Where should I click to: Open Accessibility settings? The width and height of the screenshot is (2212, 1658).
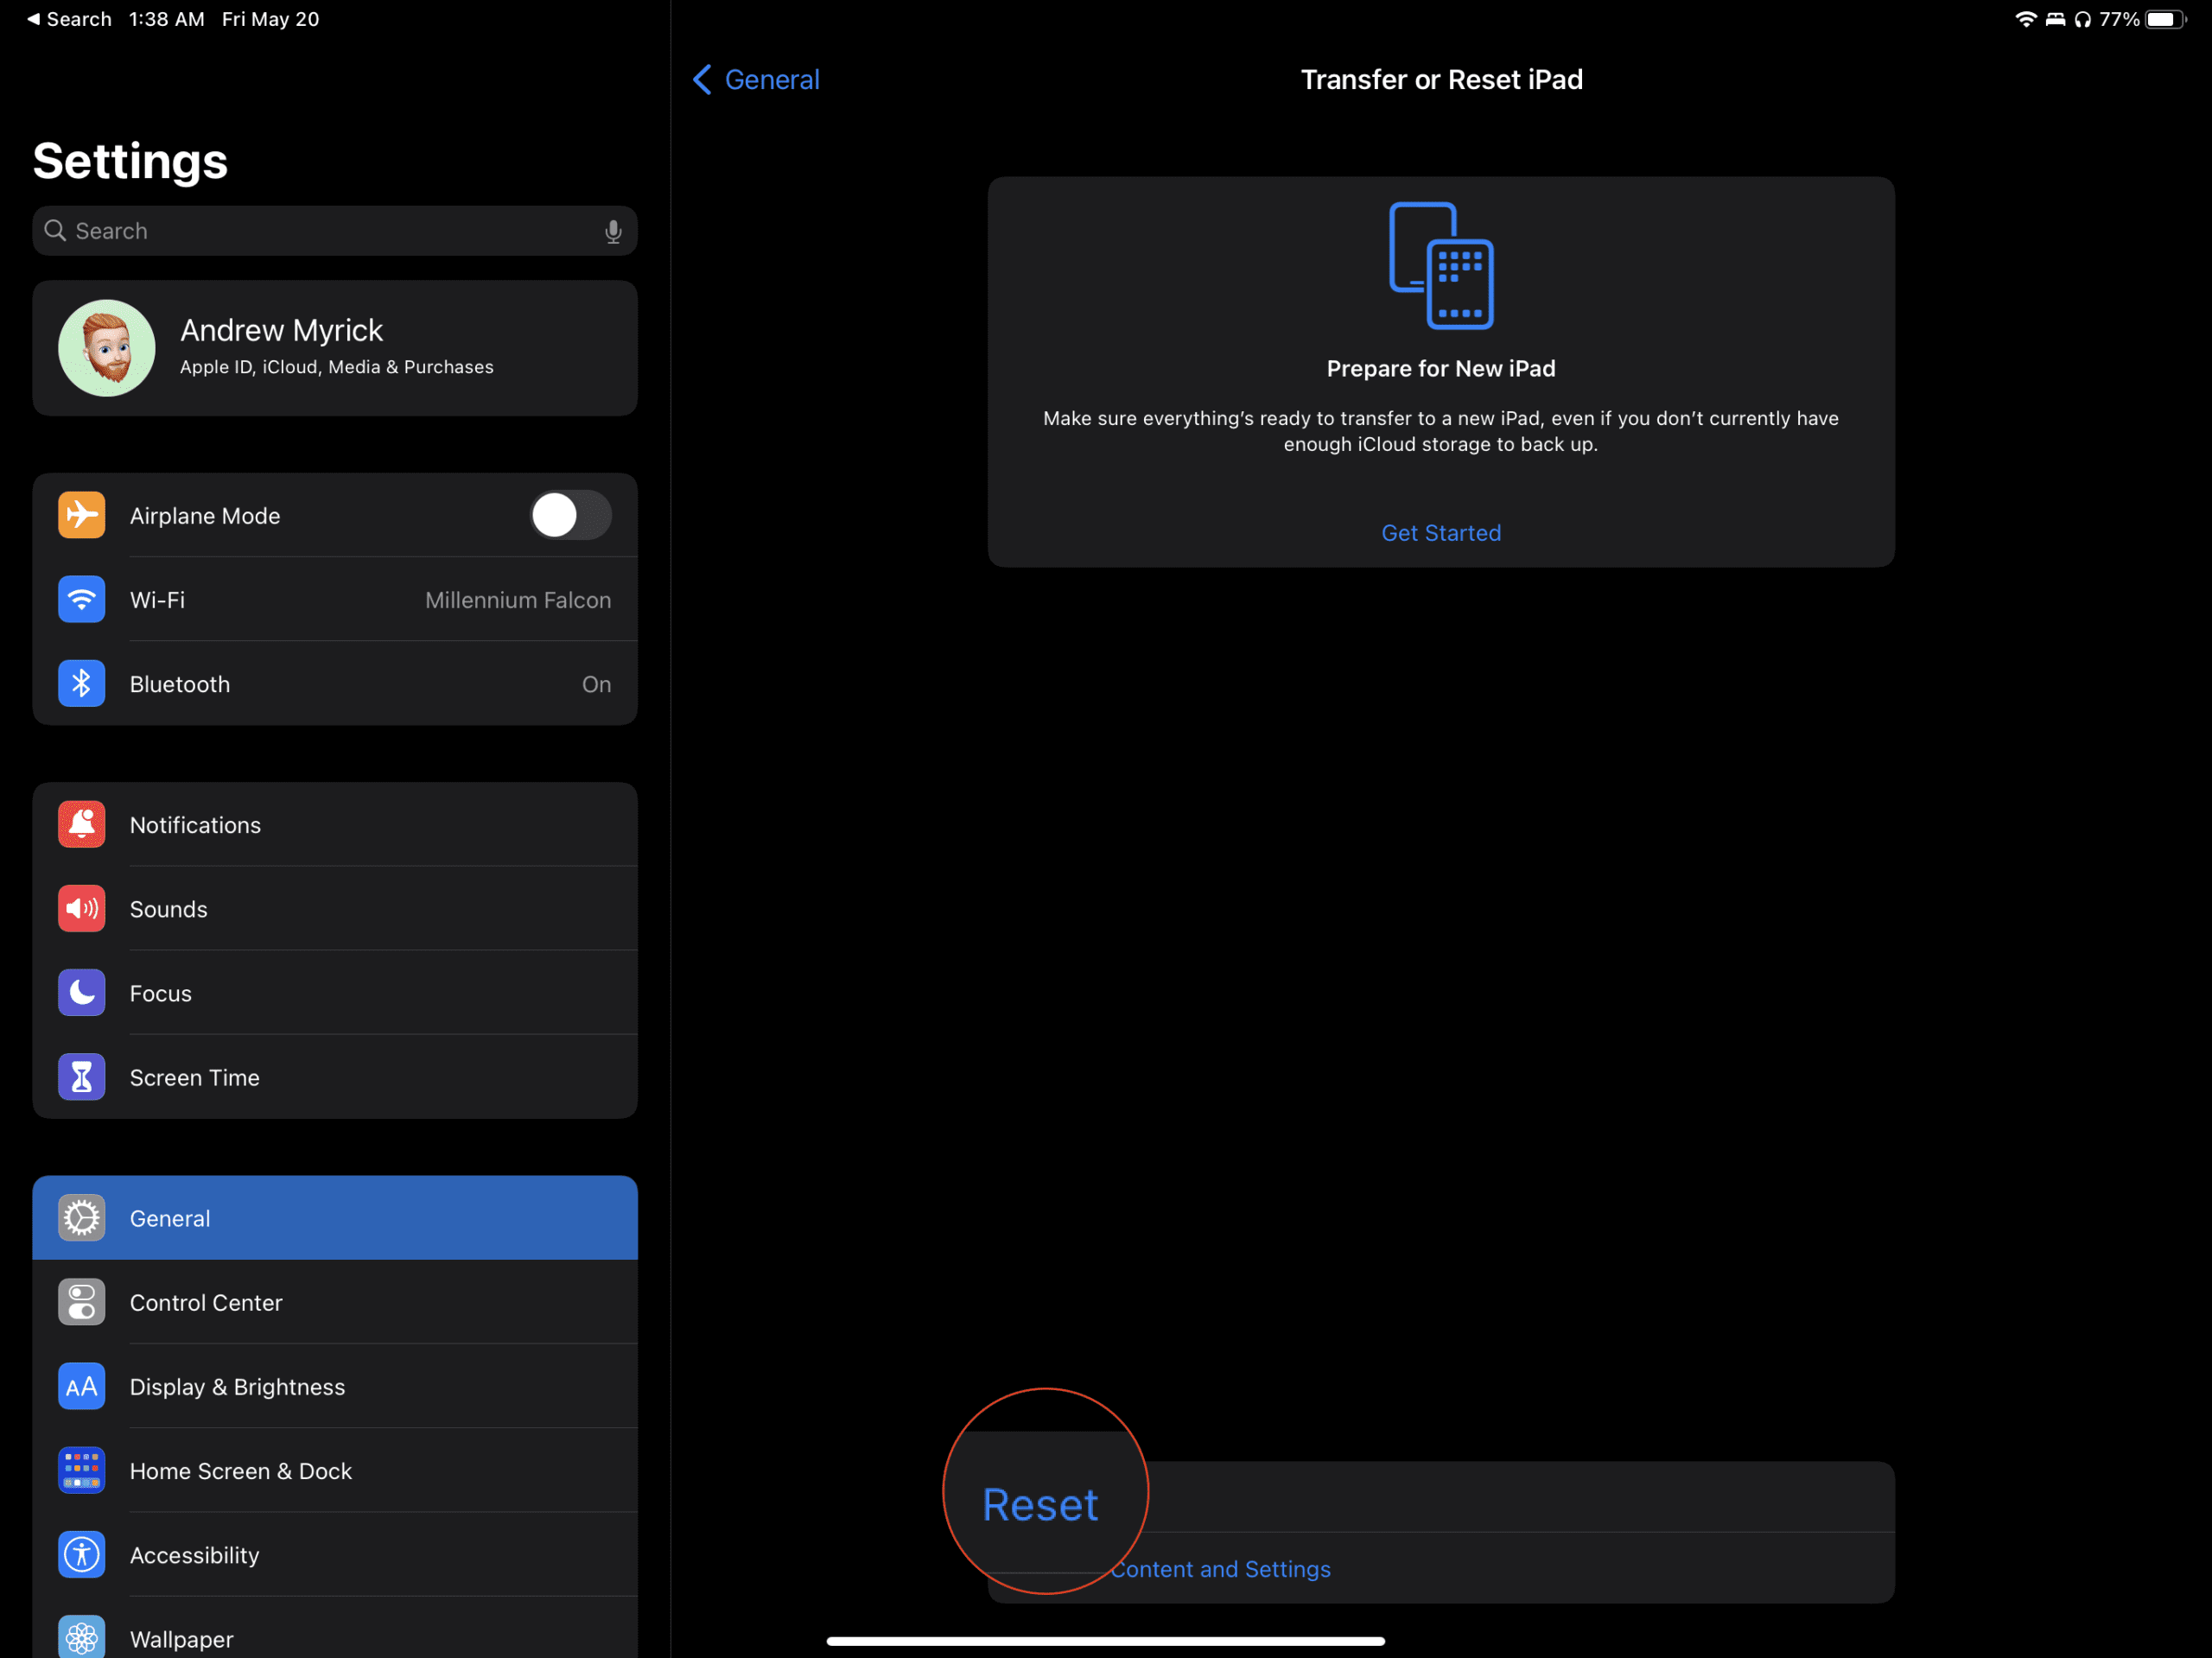(335, 1554)
